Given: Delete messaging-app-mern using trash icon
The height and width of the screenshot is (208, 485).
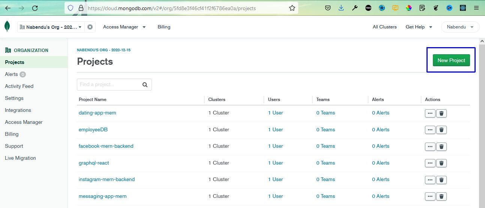Looking at the screenshot, I should pyautogui.click(x=441, y=196).
